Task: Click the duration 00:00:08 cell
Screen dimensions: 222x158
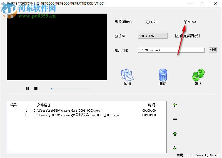Action: click(x=149, y=115)
